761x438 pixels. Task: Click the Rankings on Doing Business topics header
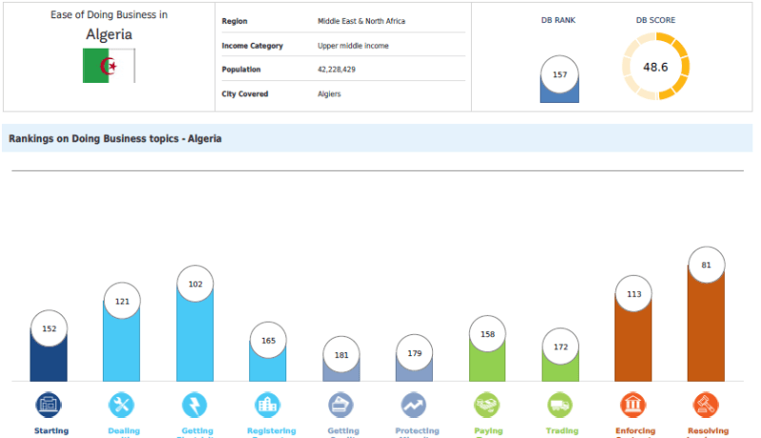[x=115, y=138]
